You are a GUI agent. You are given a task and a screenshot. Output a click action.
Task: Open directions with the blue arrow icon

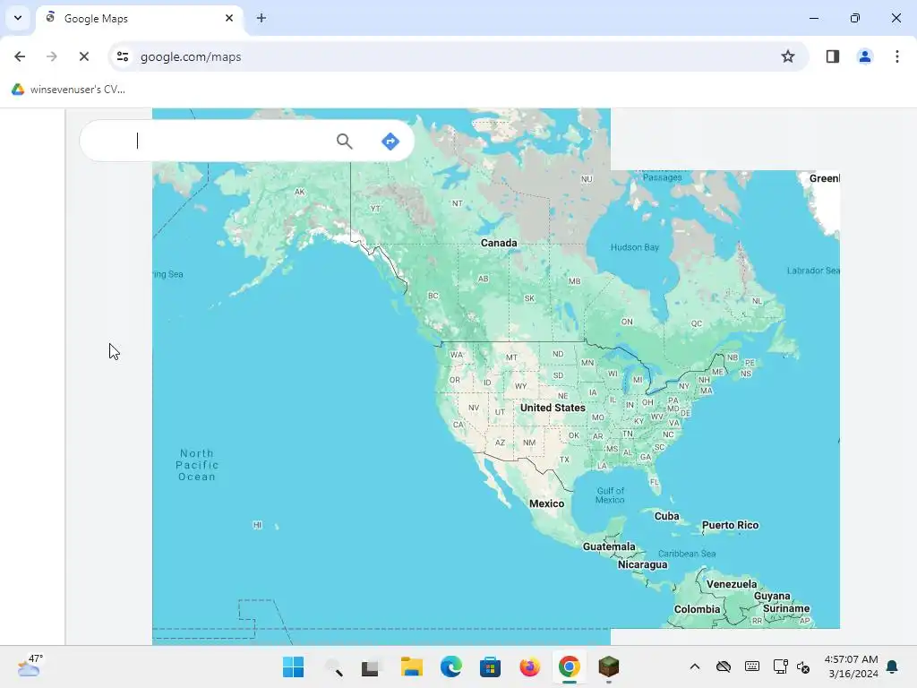pos(390,141)
